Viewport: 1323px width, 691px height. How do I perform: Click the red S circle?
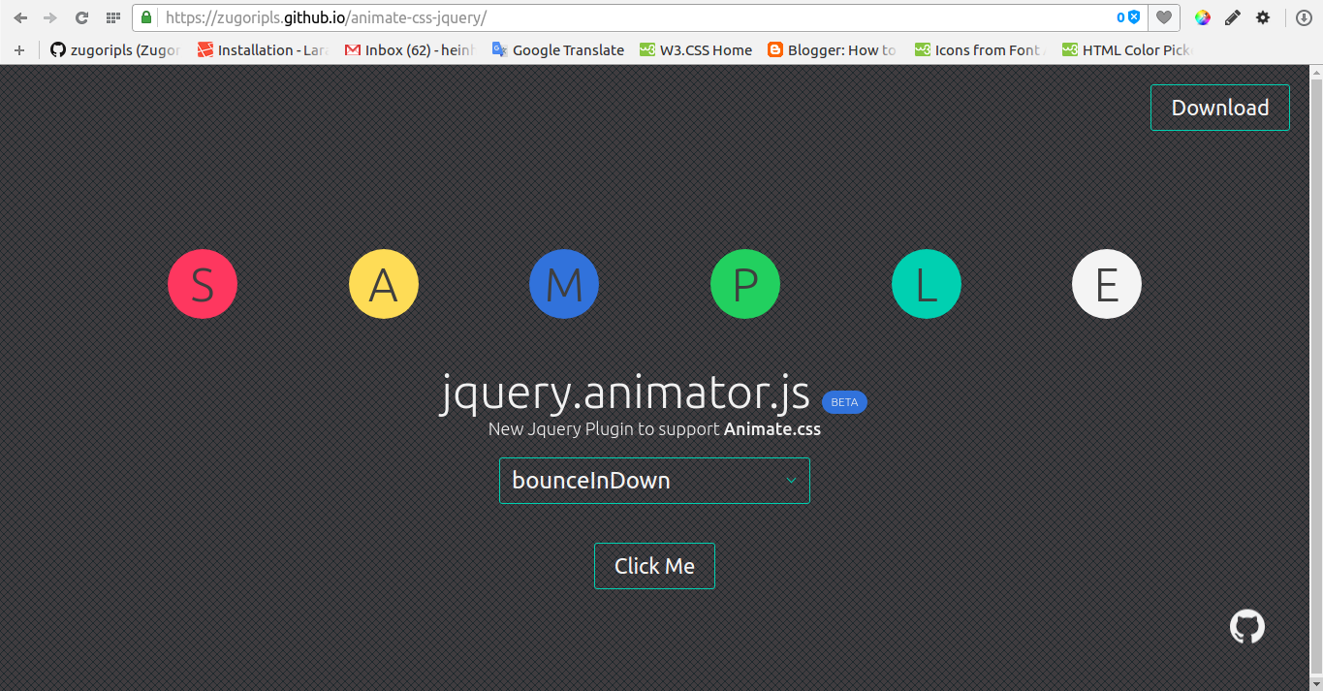[x=203, y=284]
